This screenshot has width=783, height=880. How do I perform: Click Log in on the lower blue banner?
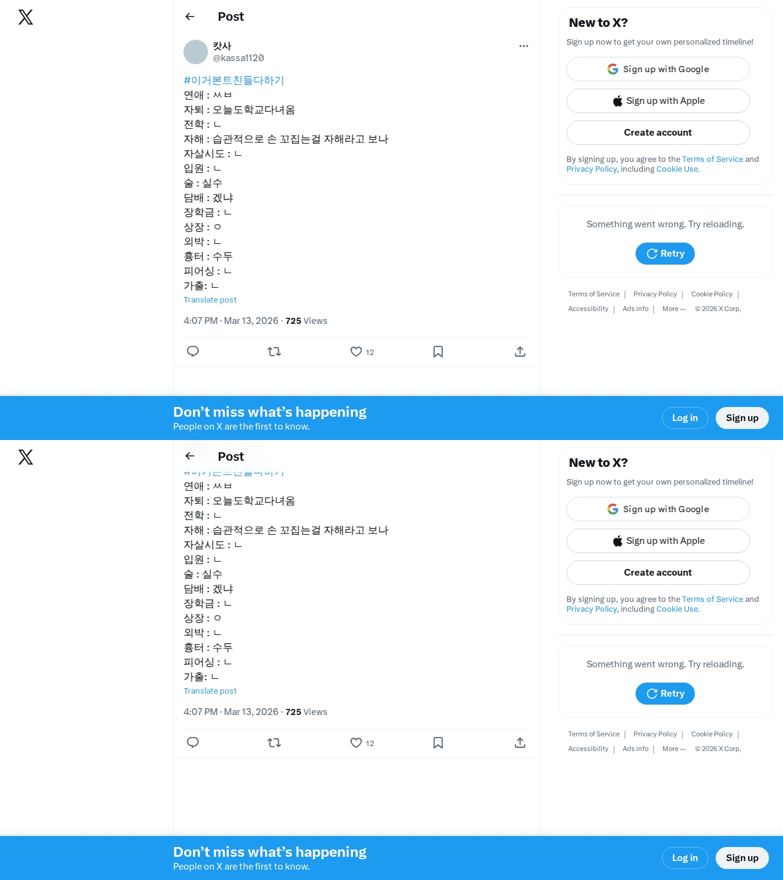click(685, 858)
